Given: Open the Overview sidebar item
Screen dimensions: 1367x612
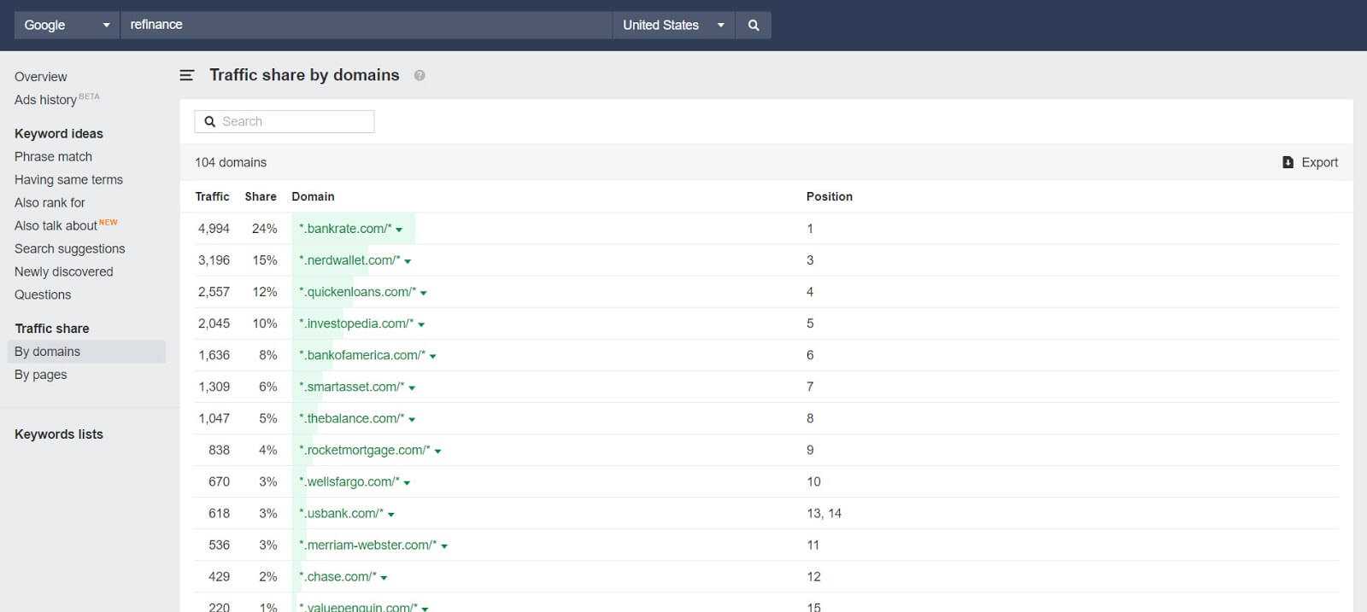Looking at the screenshot, I should (x=40, y=77).
